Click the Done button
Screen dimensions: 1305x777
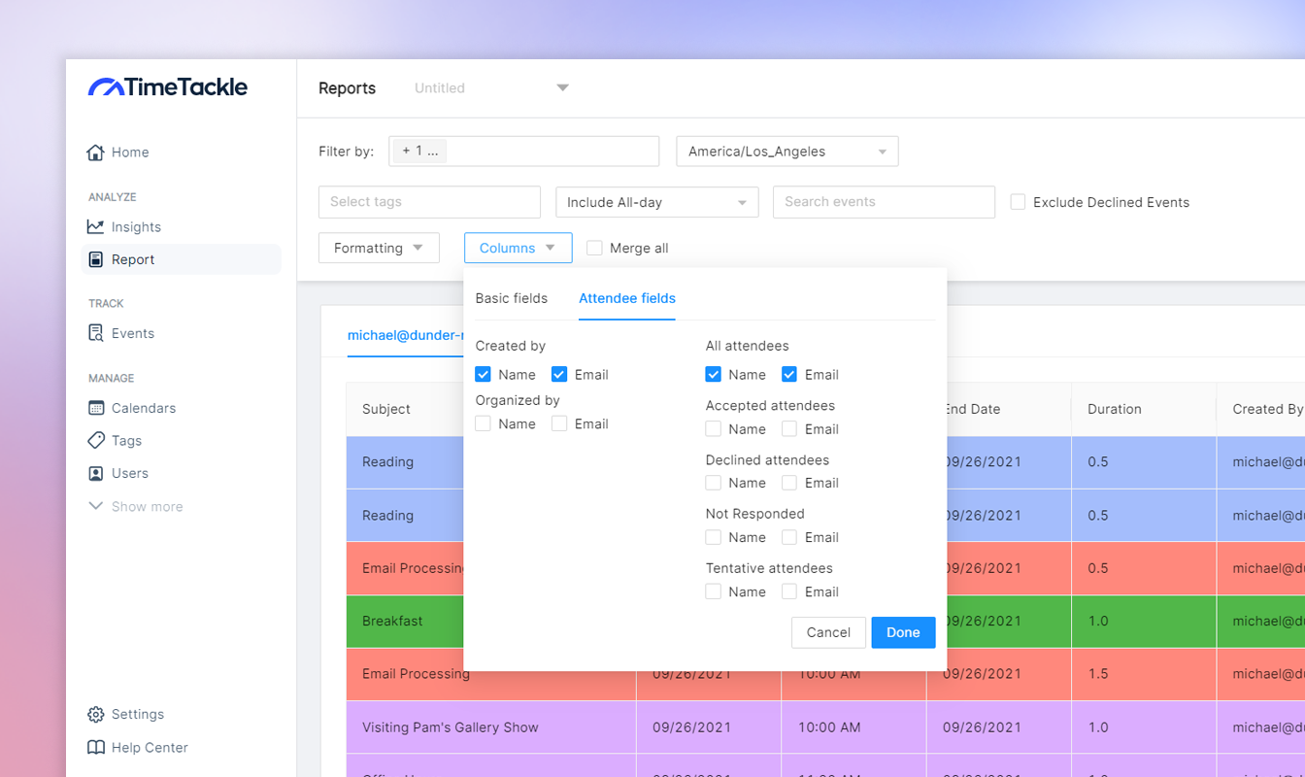(x=903, y=632)
